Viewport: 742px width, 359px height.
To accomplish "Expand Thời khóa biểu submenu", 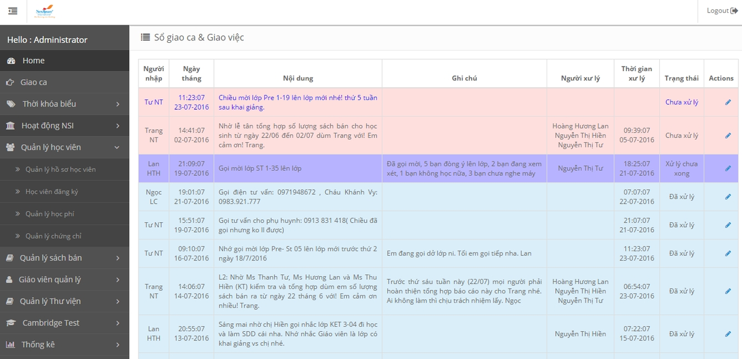I will (117, 104).
